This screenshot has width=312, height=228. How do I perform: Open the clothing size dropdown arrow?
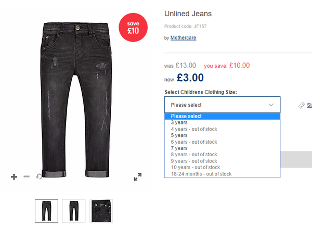pos(271,105)
